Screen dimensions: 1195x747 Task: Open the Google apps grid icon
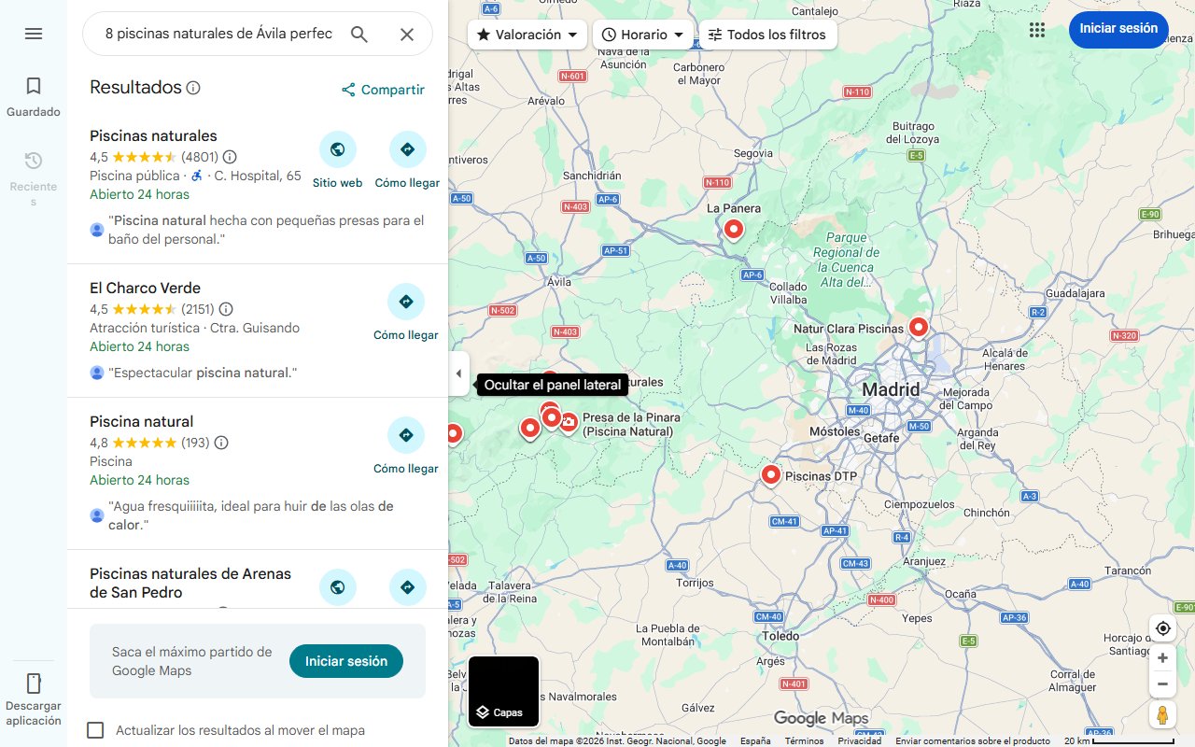click(1036, 29)
